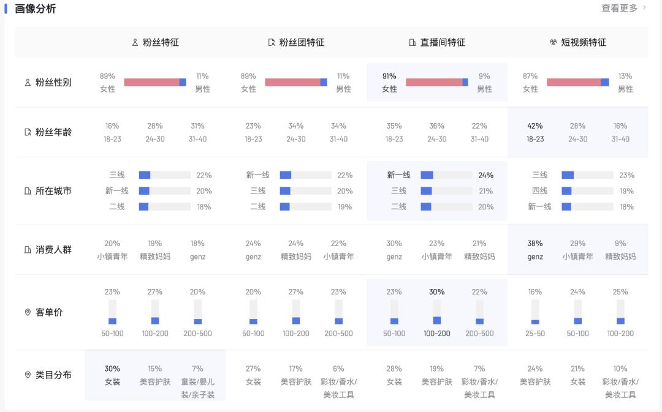Click the 客单价 location pin icon

pos(28,313)
